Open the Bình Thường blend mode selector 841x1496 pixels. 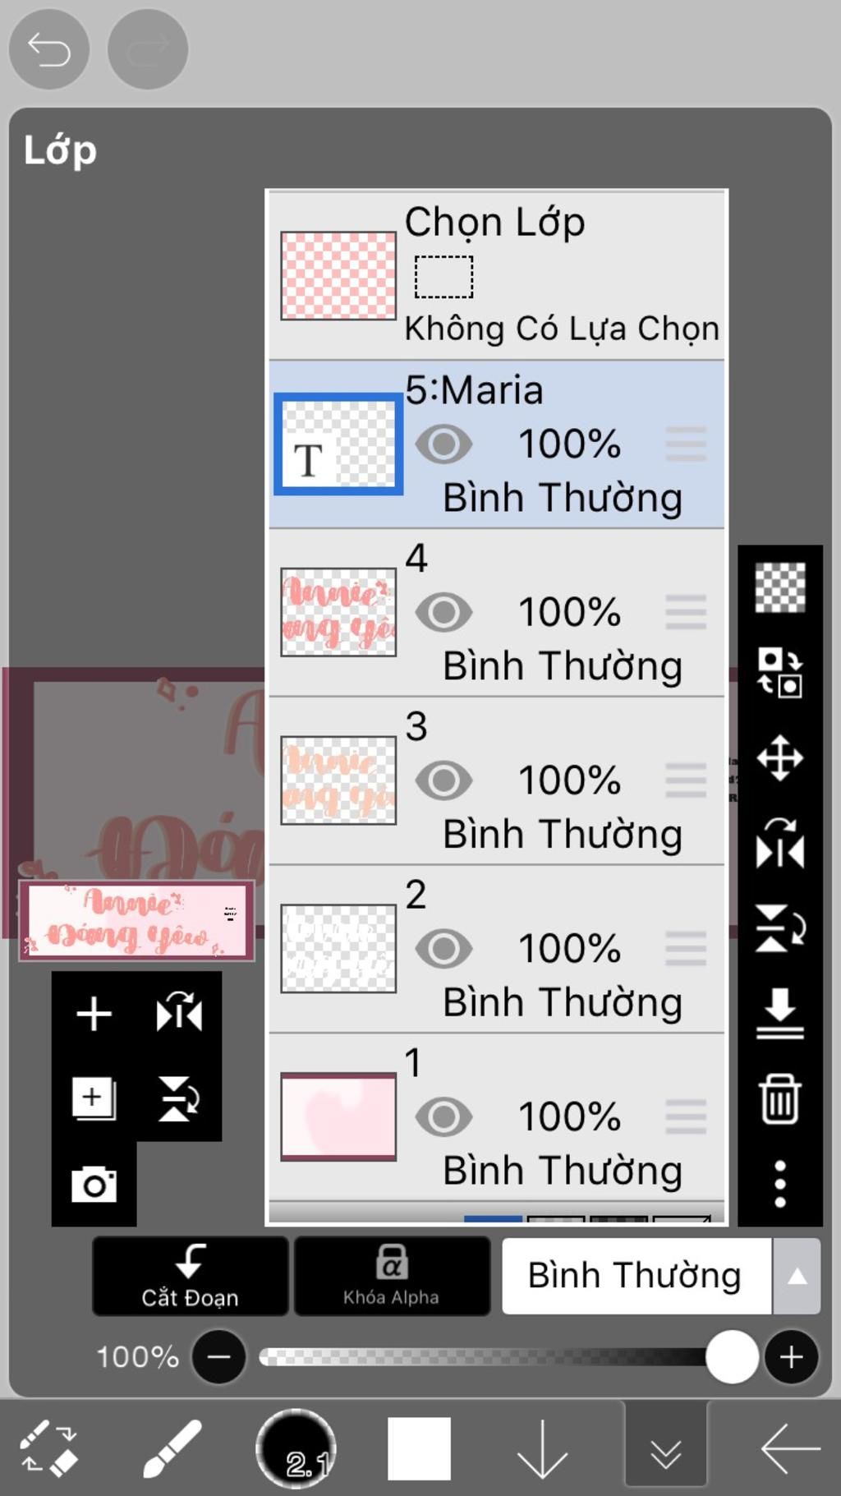(635, 1277)
